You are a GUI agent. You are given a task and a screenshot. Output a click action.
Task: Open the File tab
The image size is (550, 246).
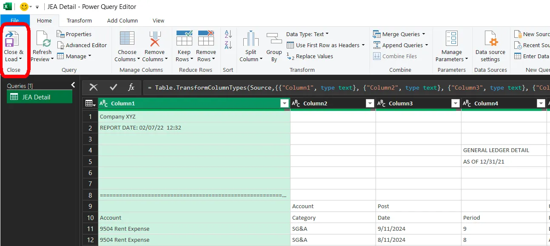(x=15, y=20)
